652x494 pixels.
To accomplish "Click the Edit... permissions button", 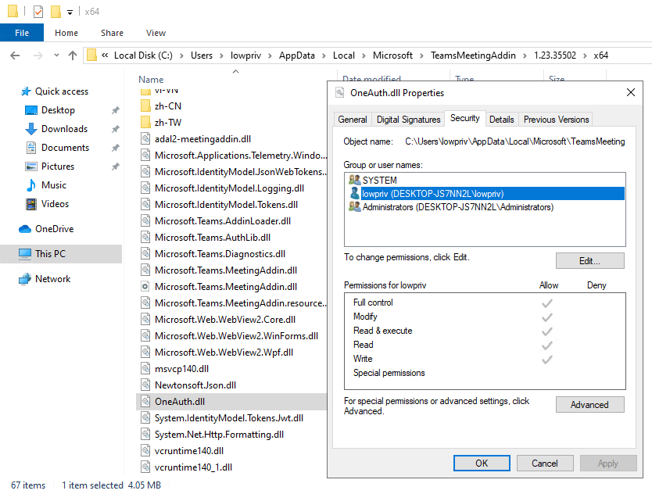I will 589,261.
